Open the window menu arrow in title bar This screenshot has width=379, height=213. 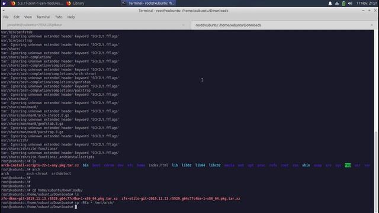[x=4, y=11]
